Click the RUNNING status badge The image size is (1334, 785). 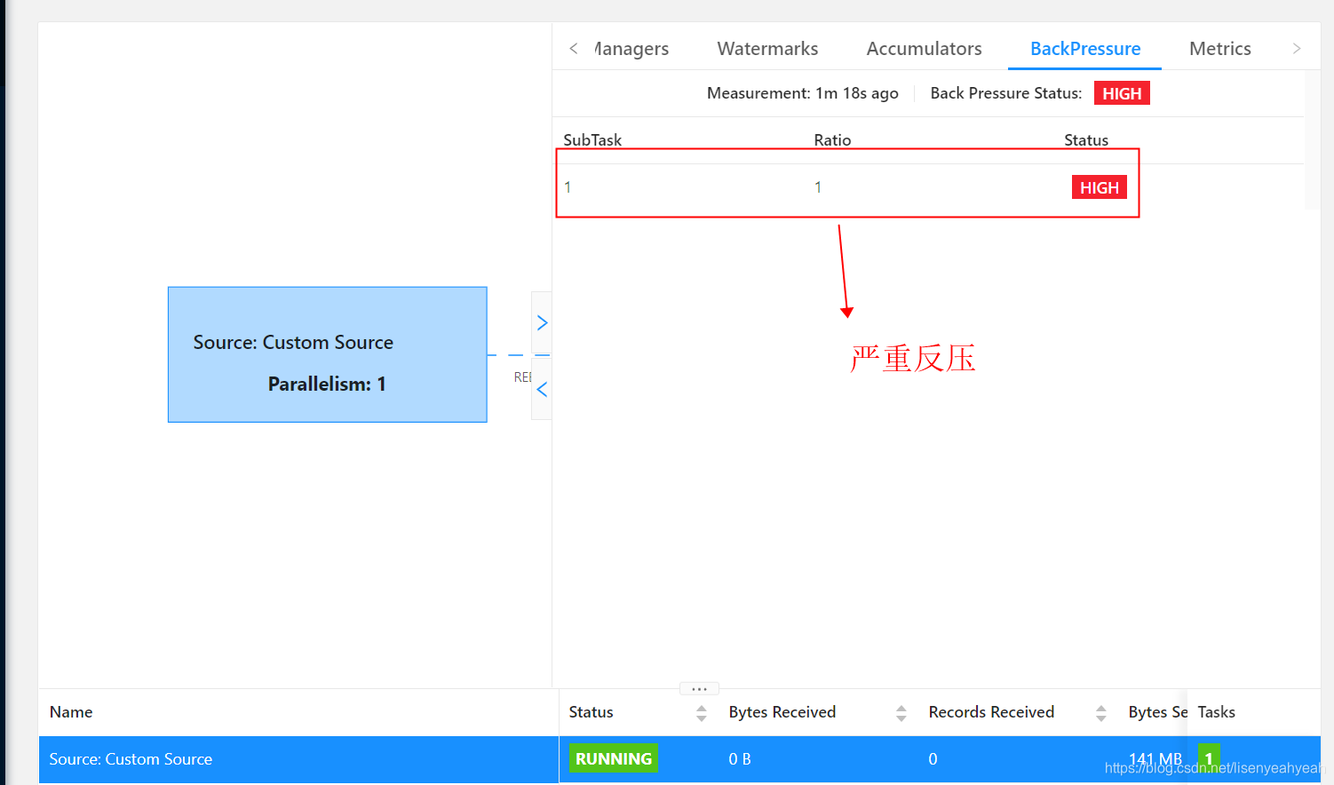pos(614,758)
